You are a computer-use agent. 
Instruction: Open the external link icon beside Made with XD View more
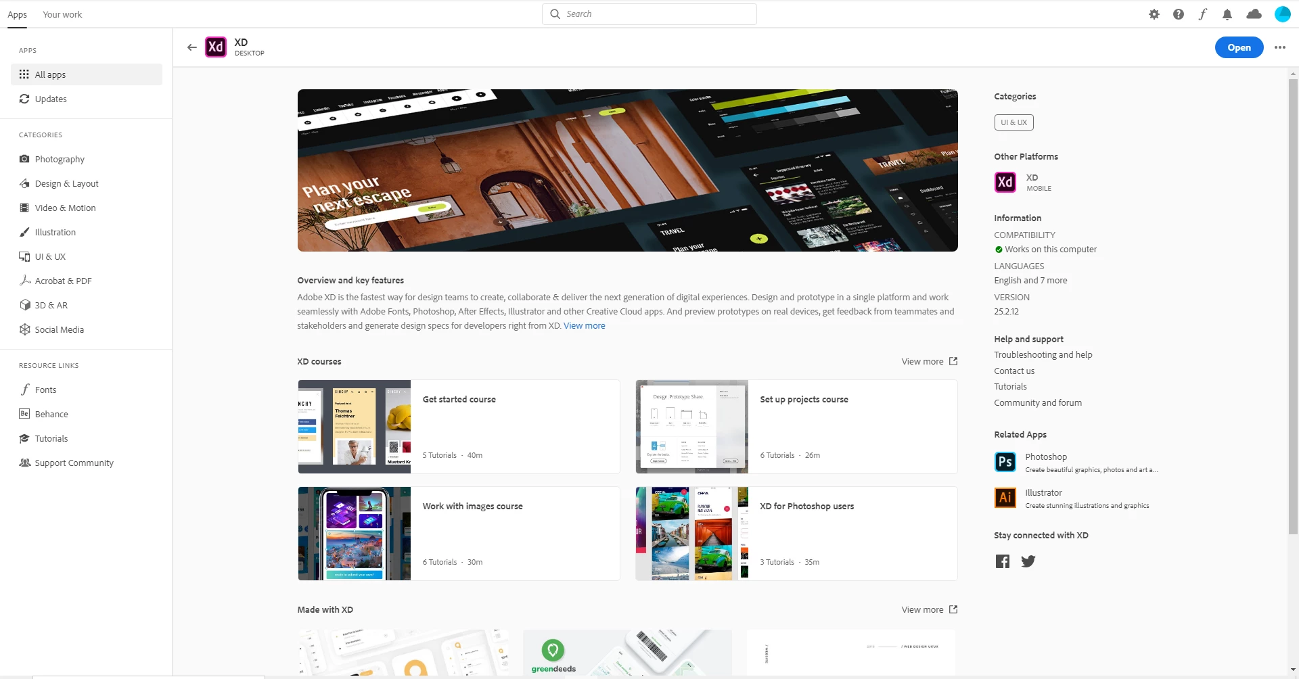953,609
